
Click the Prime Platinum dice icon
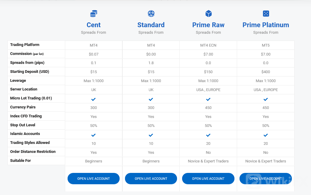(266, 13)
